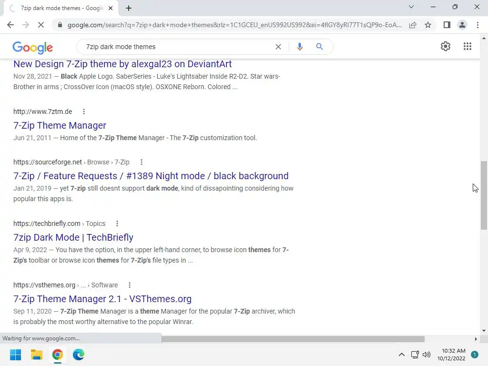Go back to previous page
Viewport: 488px width, 366px height.
[10, 25]
